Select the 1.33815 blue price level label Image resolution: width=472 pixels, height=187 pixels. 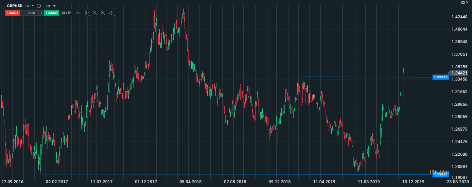[441, 77]
